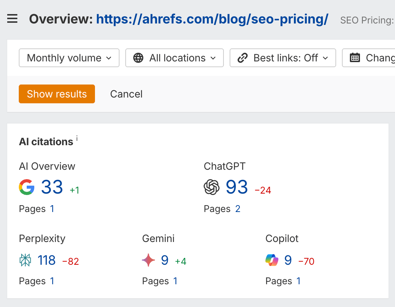Click Pages count under ChatGPT
This screenshot has width=395, height=307.
coord(238,209)
